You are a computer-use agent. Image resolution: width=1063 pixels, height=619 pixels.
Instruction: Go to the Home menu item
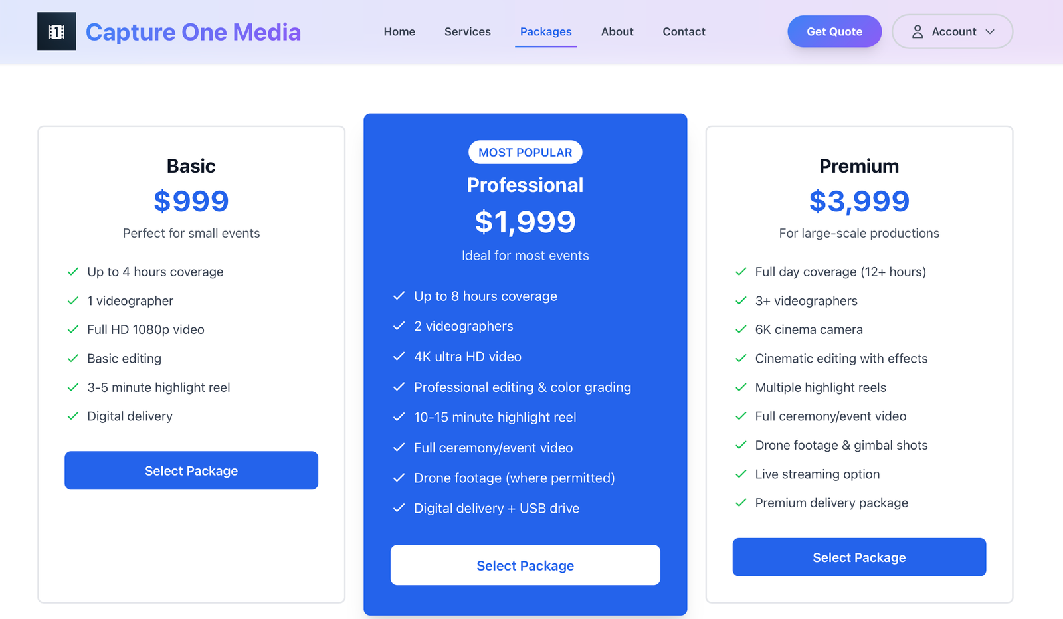(x=399, y=31)
